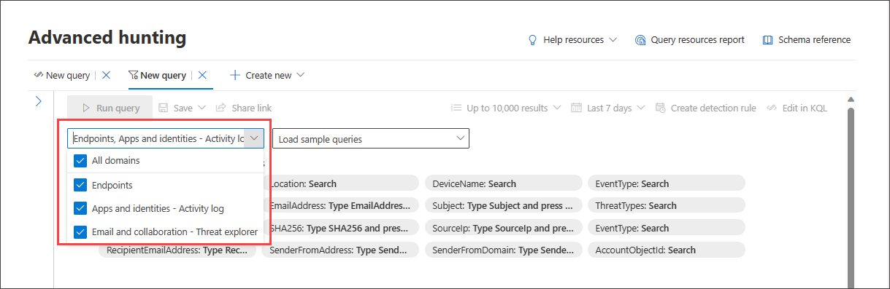Close the first New query tab
890x289 pixels.
[x=106, y=75]
